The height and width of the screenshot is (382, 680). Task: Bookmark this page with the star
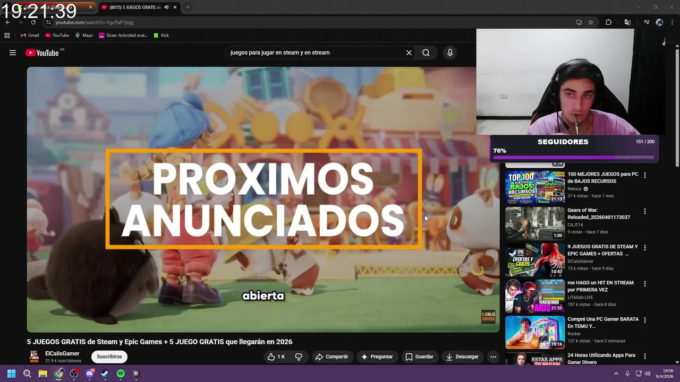pyautogui.click(x=591, y=22)
